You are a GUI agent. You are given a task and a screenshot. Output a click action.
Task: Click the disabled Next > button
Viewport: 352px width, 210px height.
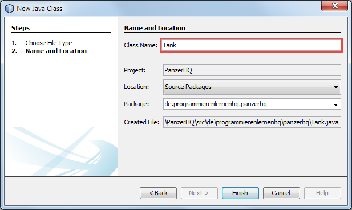coord(199,193)
